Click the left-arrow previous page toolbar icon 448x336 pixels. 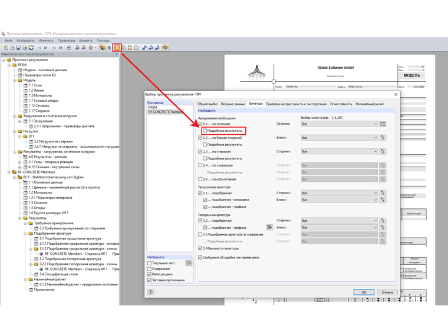point(39,48)
